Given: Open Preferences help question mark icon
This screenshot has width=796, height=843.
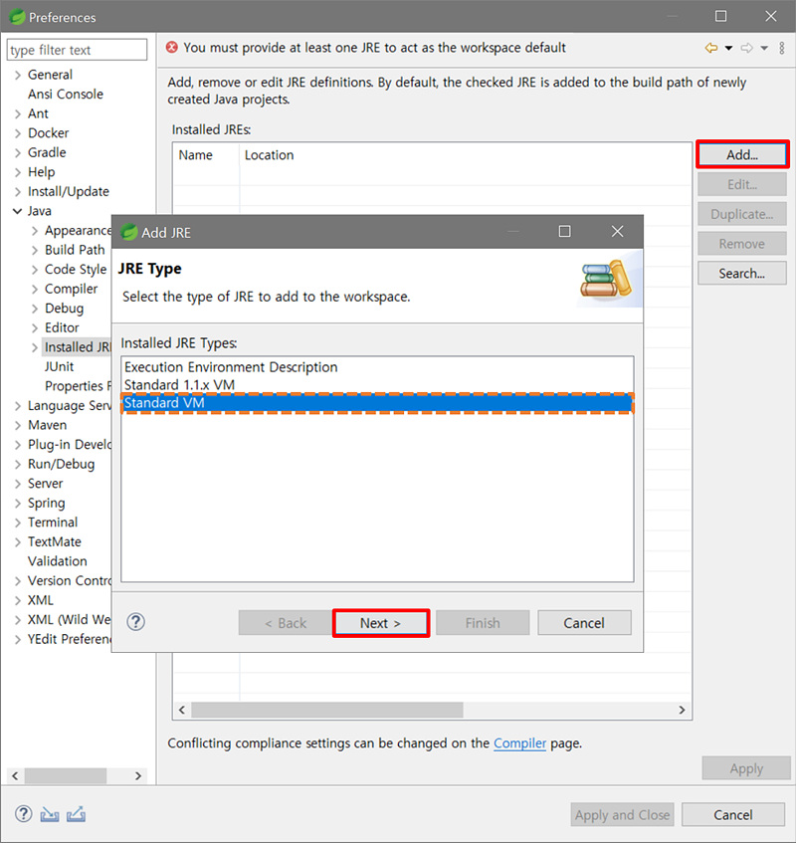Looking at the screenshot, I should click(x=23, y=814).
